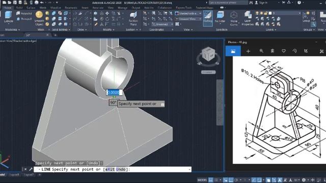Expand the Solid Editing panel
326x183 pixels.
pyautogui.click(x=61, y=29)
